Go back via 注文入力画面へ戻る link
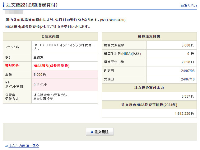The height and width of the screenshot is (150, 200). click(x=24, y=146)
